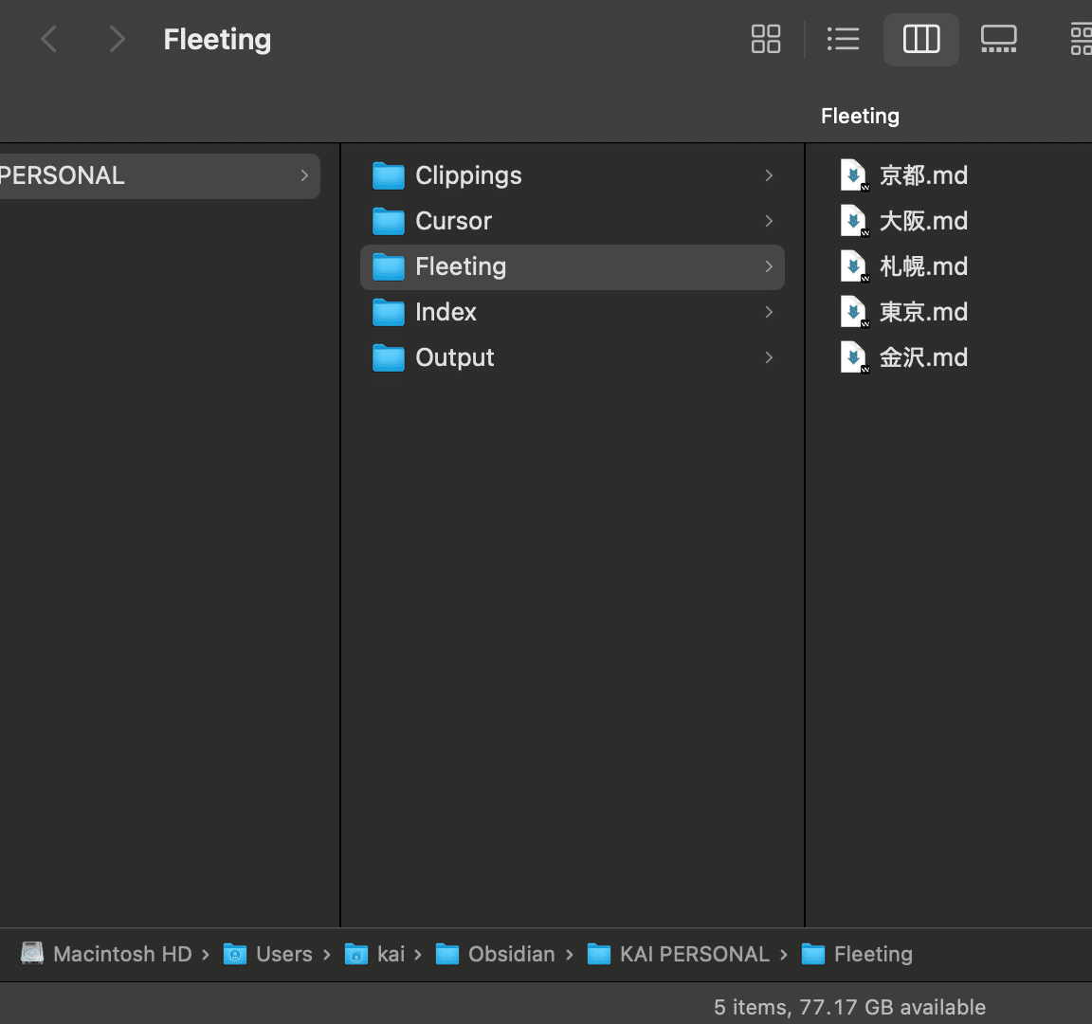Select the 京都.md file
Image resolution: width=1092 pixels, height=1024 pixels.
923,175
